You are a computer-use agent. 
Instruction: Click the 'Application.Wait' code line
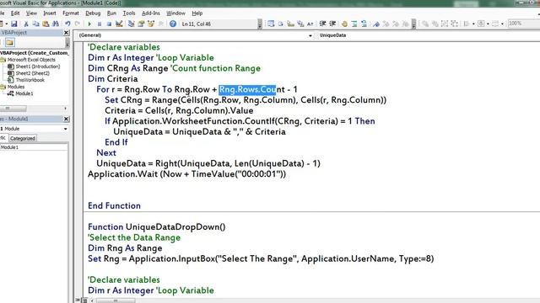click(x=186, y=174)
